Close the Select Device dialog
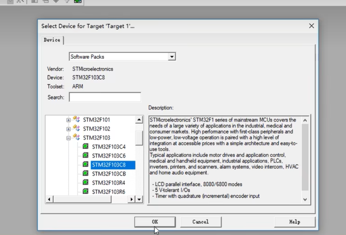 click(x=311, y=26)
